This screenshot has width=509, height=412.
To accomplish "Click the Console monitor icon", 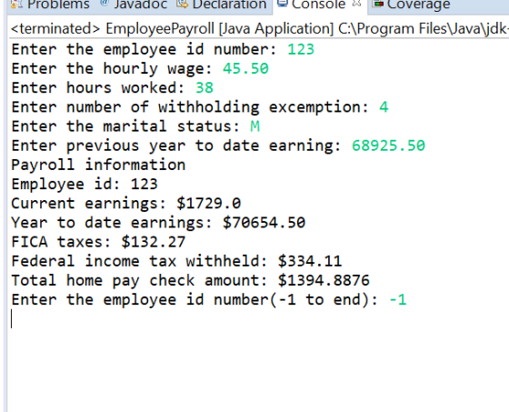I will tap(283, 4).
